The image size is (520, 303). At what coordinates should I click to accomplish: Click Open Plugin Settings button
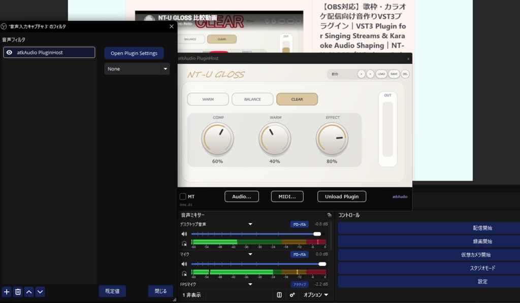pos(134,53)
